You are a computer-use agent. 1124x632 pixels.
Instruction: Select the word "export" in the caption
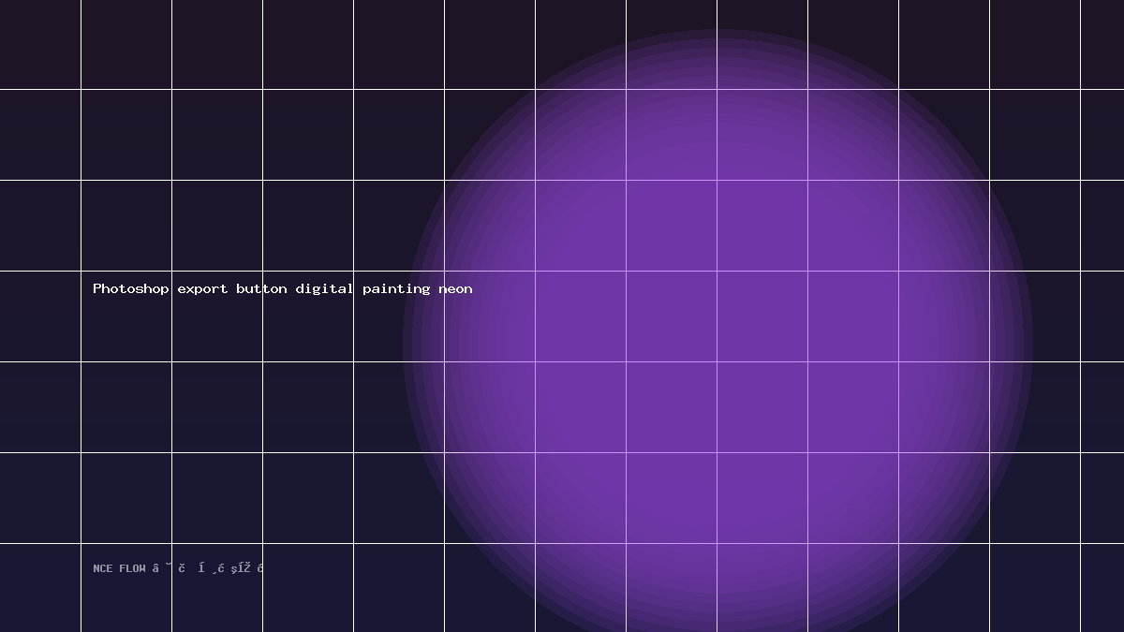click(202, 288)
